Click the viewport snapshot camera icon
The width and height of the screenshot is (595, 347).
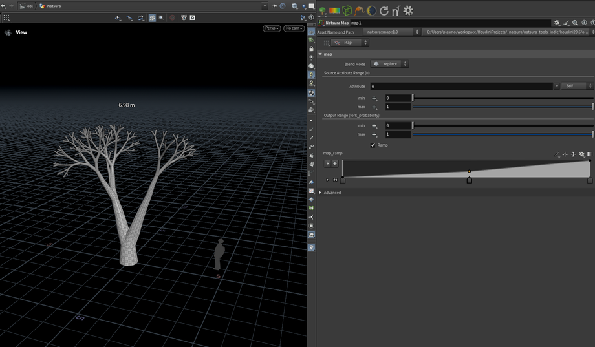click(192, 18)
